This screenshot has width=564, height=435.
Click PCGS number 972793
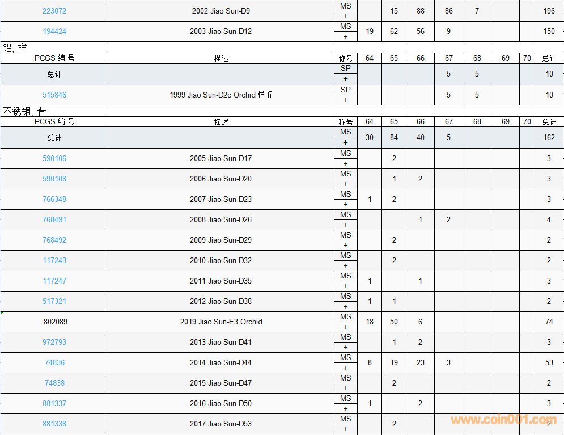(x=54, y=342)
